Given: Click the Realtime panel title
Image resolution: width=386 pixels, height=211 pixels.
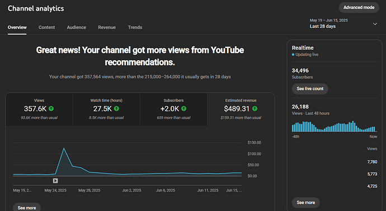Looking at the screenshot, I should (x=303, y=47).
